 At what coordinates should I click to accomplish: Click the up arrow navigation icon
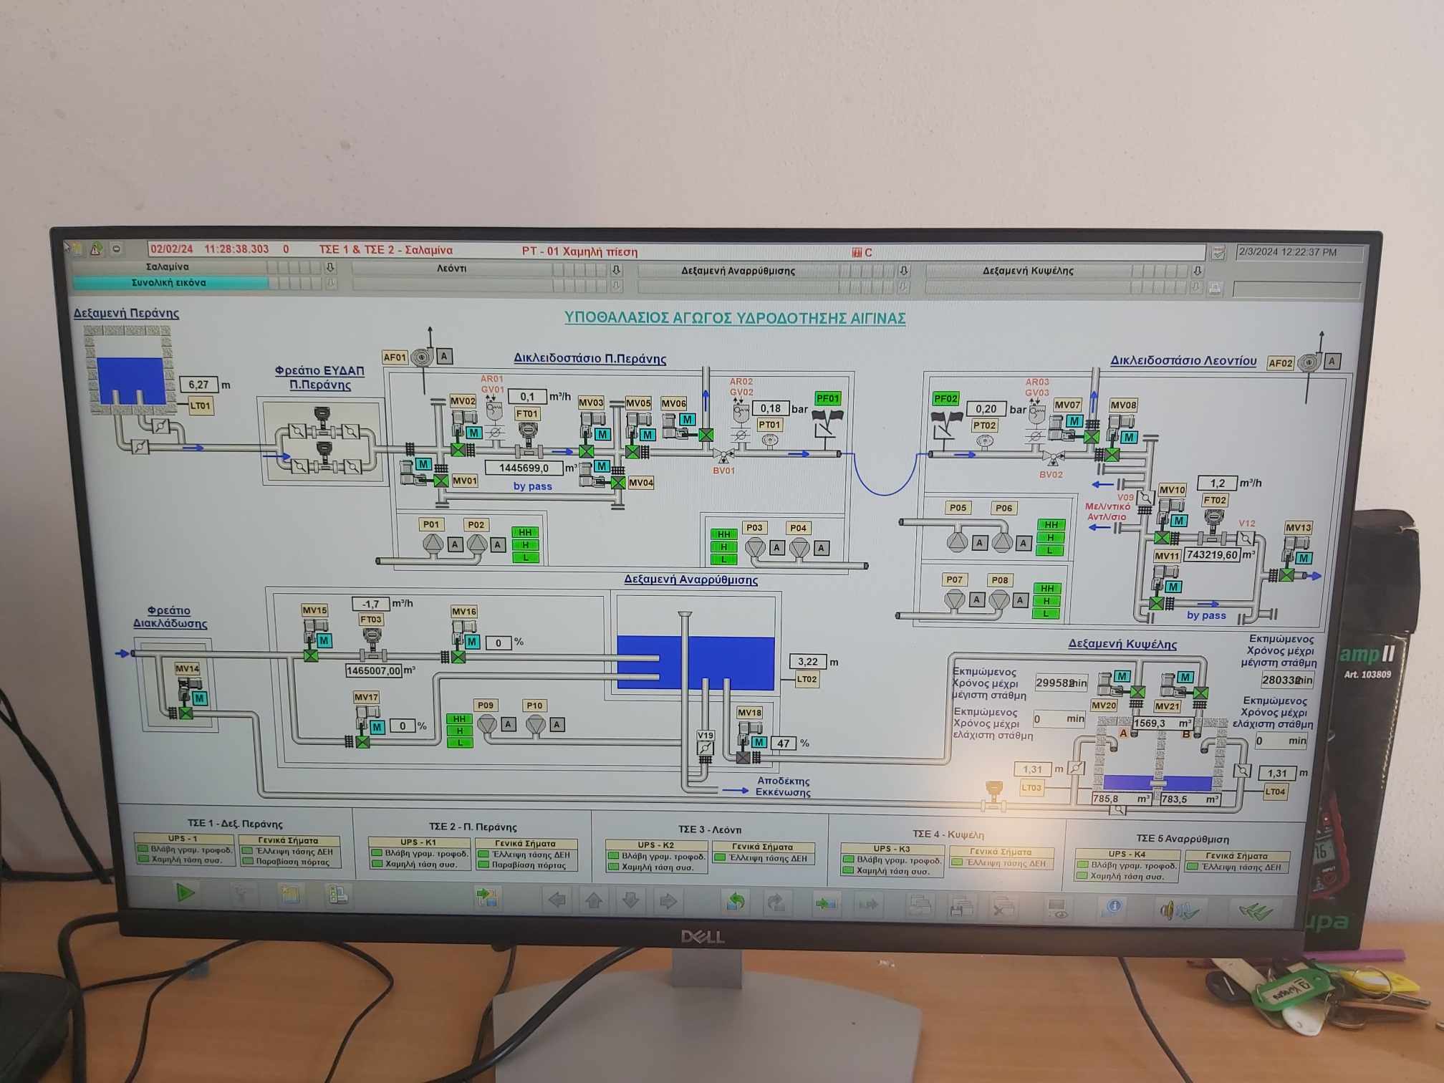[593, 900]
